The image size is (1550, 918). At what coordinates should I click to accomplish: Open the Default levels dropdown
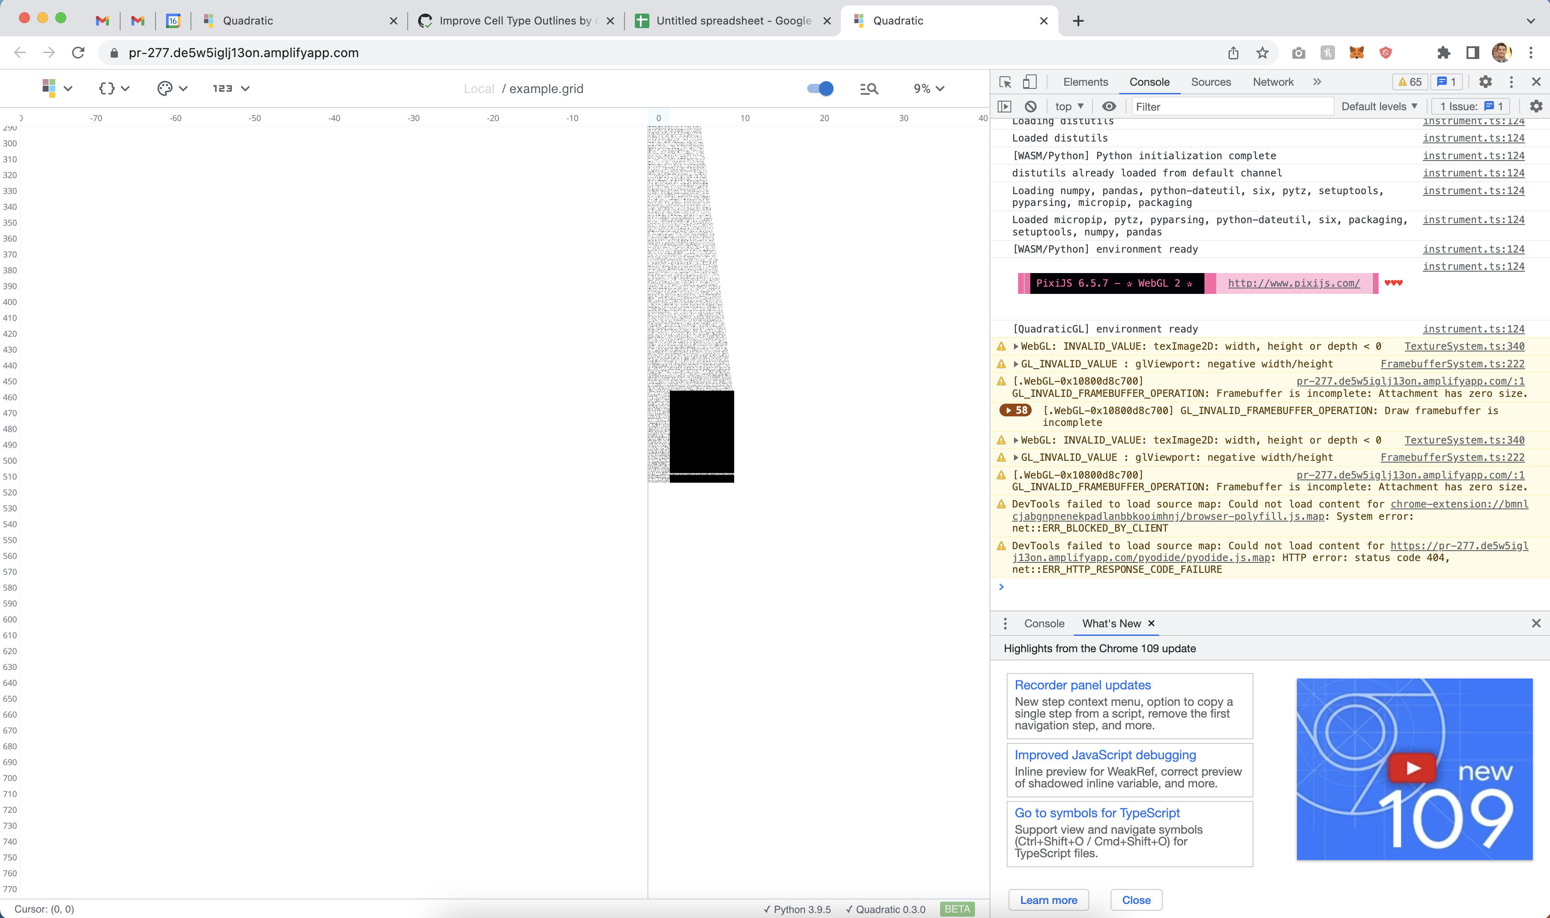click(x=1380, y=106)
